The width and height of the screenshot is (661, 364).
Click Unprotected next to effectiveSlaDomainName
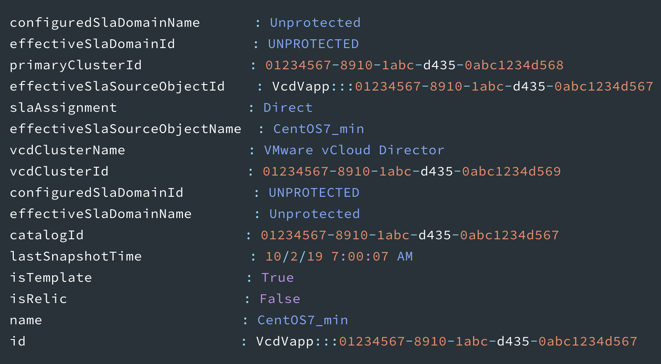click(314, 214)
